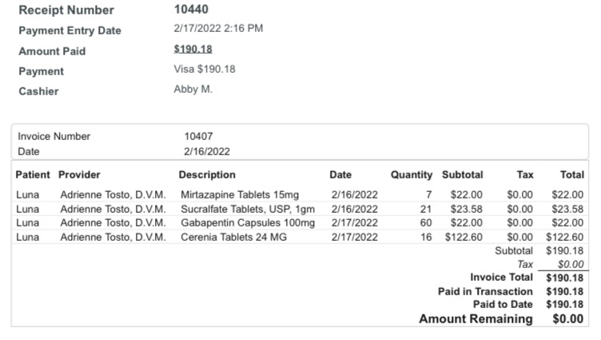Screen dimensions: 601x340
Task: Click payment entry date 2/17/2022 2:16 PM
Action: point(218,29)
